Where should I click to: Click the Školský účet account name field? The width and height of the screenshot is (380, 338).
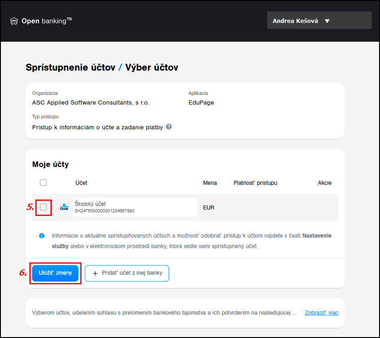point(134,207)
